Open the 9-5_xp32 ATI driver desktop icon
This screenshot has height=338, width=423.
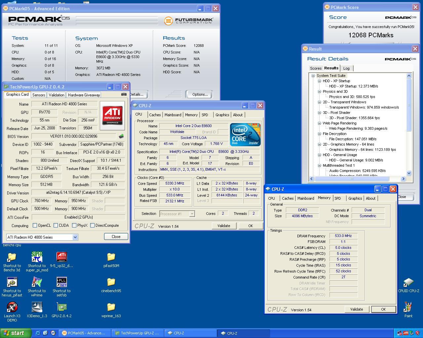click(x=61, y=257)
